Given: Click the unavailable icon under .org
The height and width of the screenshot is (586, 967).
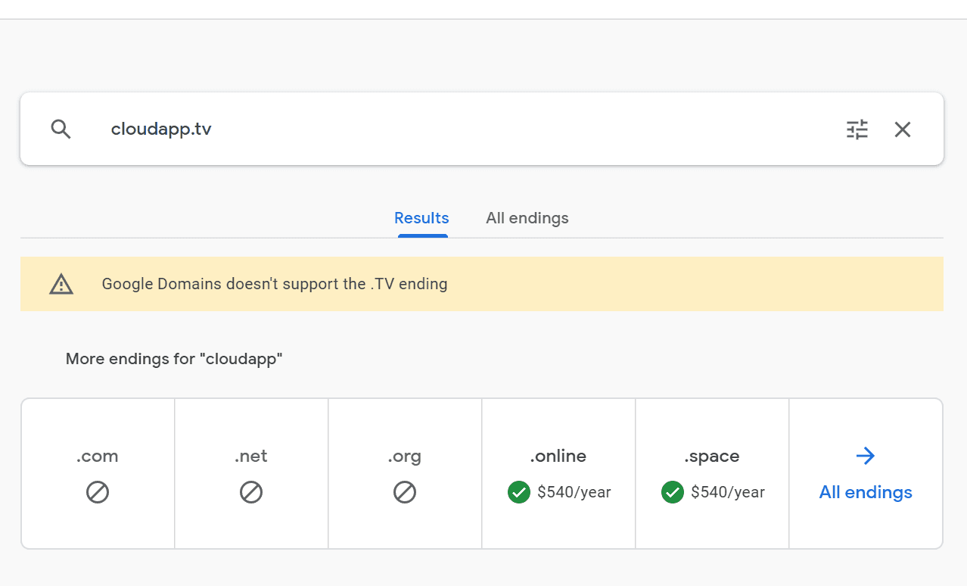Looking at the screenshot, I should click(x=405, y=492).
